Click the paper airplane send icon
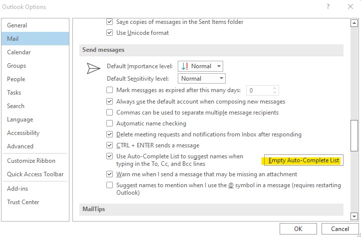The width and height of the screenshot is (361, 237). [93, 68]
